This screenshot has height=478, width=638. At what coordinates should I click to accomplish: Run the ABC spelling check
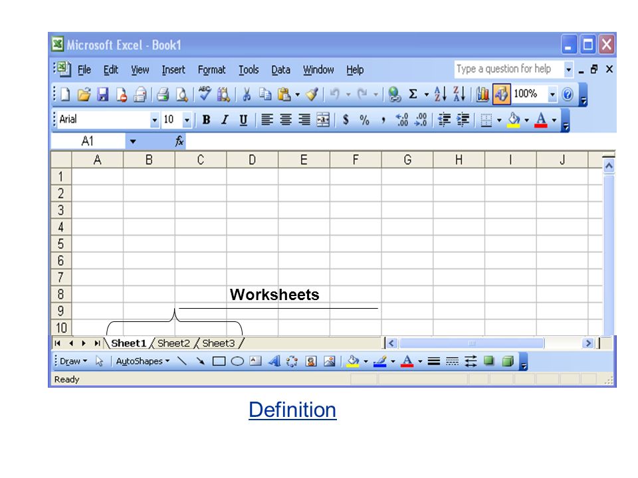(x=205, y=94)
